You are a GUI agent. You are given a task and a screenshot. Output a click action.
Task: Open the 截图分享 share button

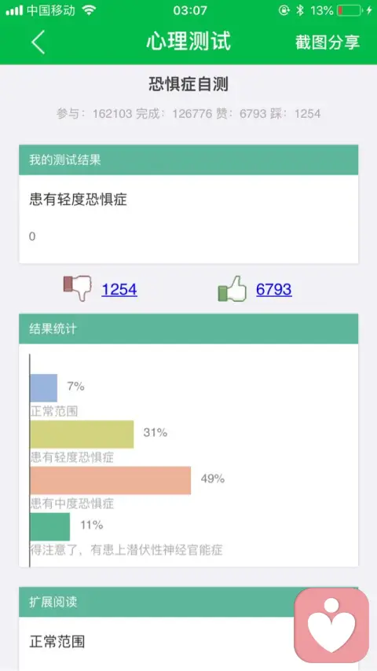[x=328, y=42]
